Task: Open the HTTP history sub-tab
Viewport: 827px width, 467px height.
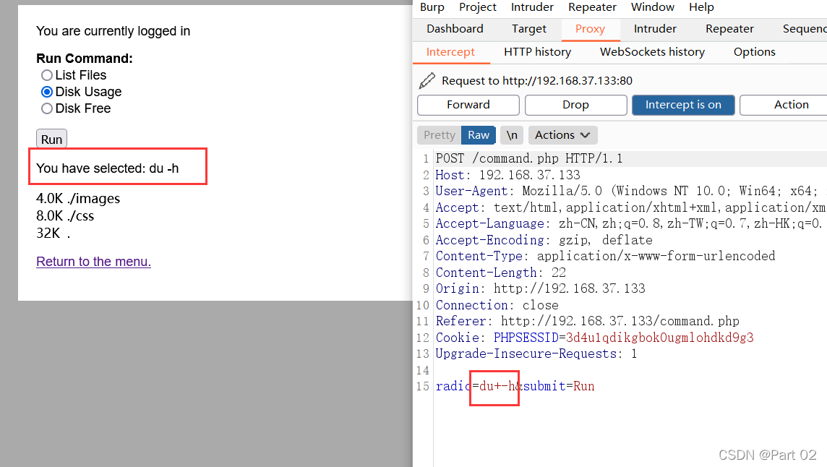Action: (x=537, y=52)
